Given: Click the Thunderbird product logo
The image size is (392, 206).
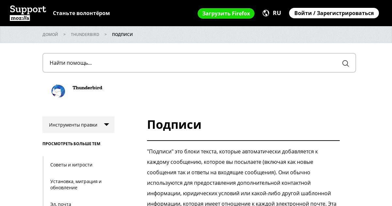Looking at the screenshot, I should coord(58,91).
